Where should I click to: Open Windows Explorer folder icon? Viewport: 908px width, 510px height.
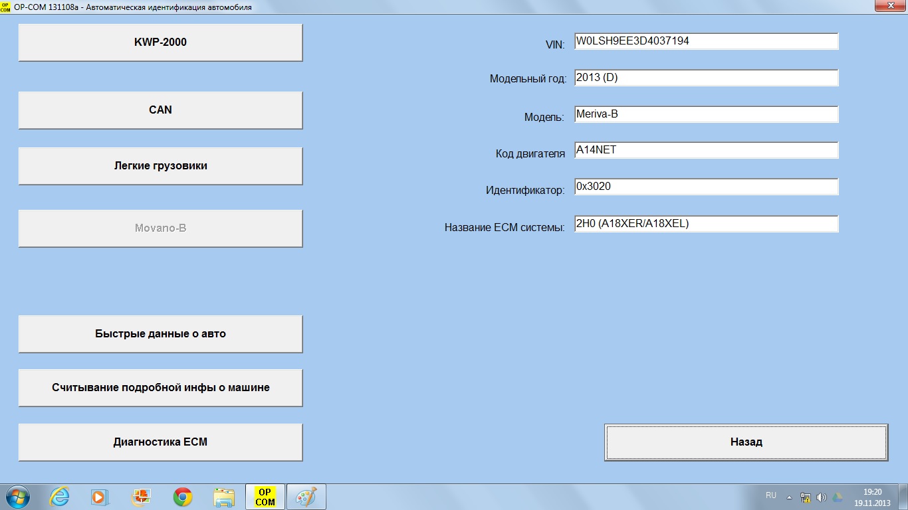tap(224, 497)
